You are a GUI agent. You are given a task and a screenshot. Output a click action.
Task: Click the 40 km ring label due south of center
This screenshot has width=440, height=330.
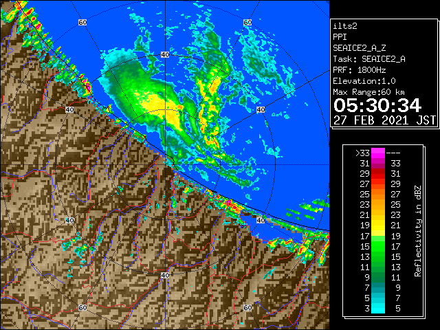(x=165, y=275)
